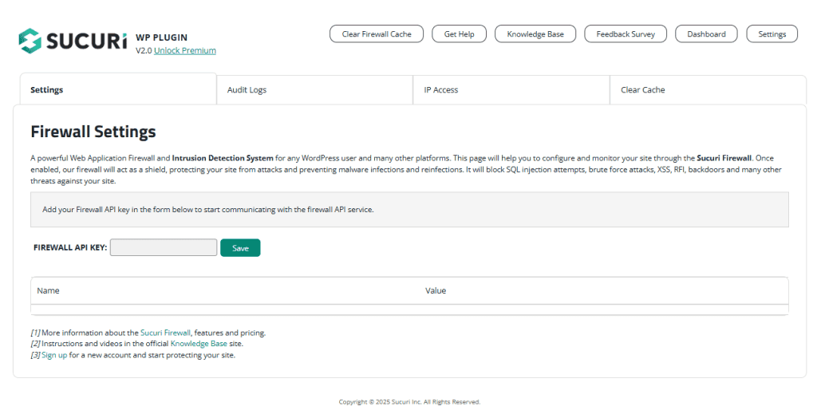Open the Knowledge Base footnote link
This screenshot has width=817, height=418.
click(x=199, y=344)
